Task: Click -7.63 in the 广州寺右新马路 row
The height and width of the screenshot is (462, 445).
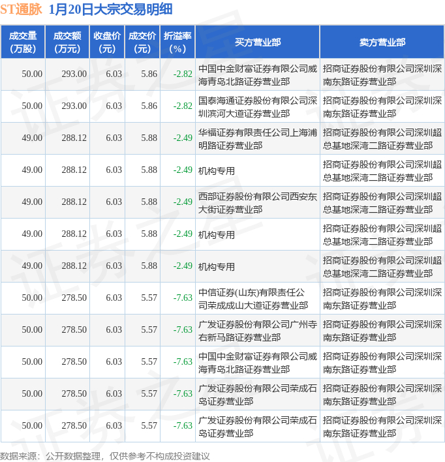Action: tap(183, 330)
